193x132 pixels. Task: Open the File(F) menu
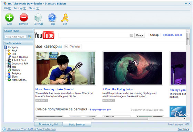(8, 8)
